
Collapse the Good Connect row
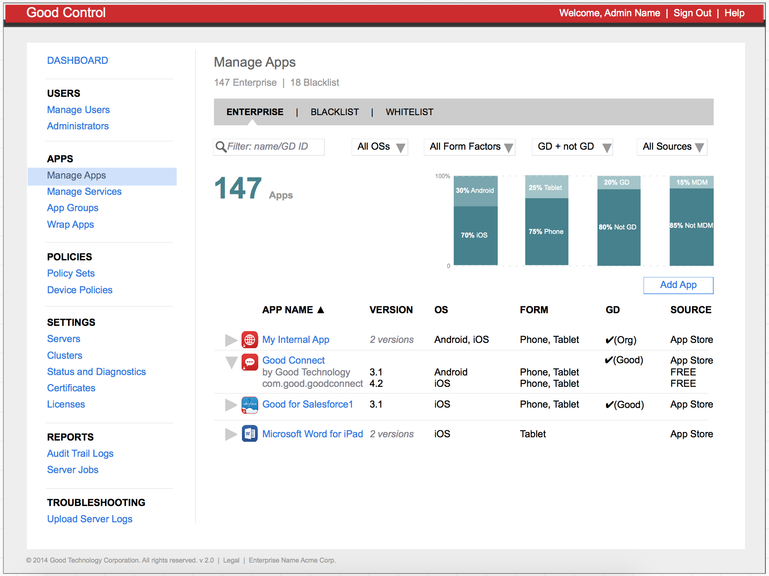[x=231, y=362]
